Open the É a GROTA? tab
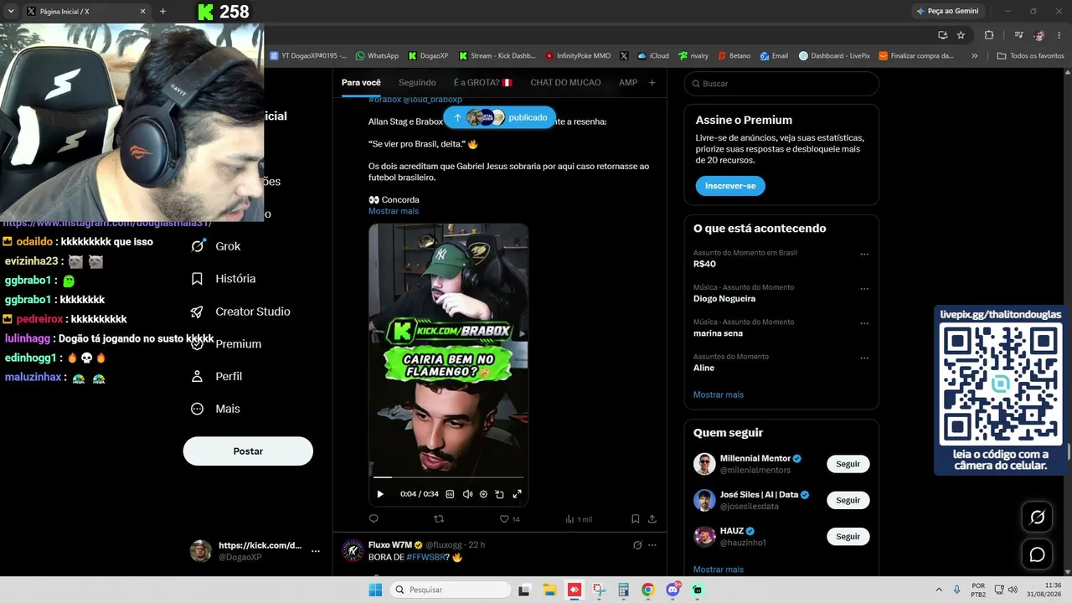The width and height of the screenshot is (1072, 603). pos(482,83)
